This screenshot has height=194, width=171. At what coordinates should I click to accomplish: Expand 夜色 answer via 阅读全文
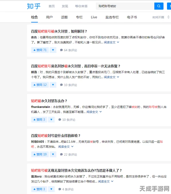[111, 42]
